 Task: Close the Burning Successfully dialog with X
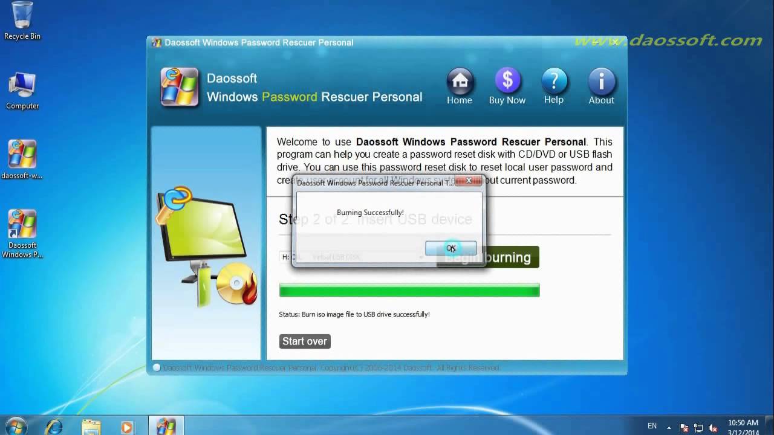tap(469, 181)
